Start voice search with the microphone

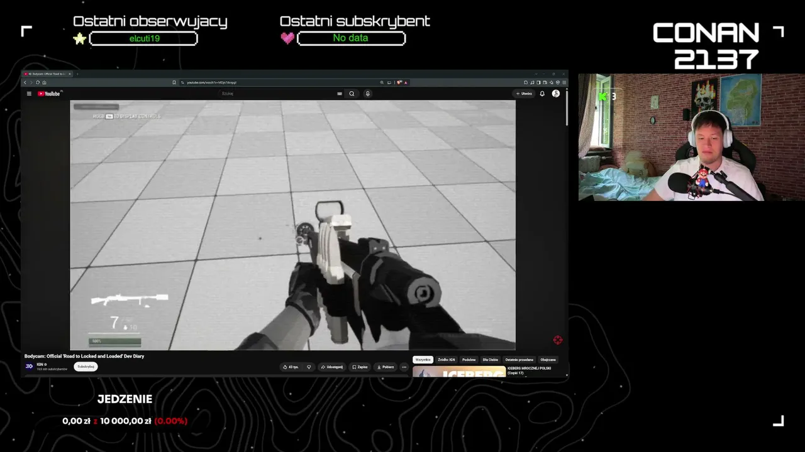point(368,94)
